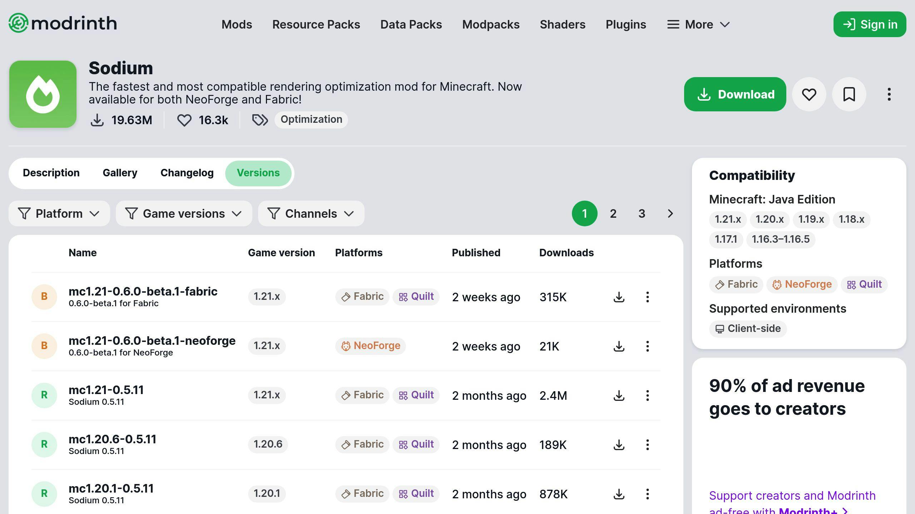Open the mc1.21-0.5.11 version link
Image resolution: width=915 pixels, height=514 pixels.
(x=106, y=390)
